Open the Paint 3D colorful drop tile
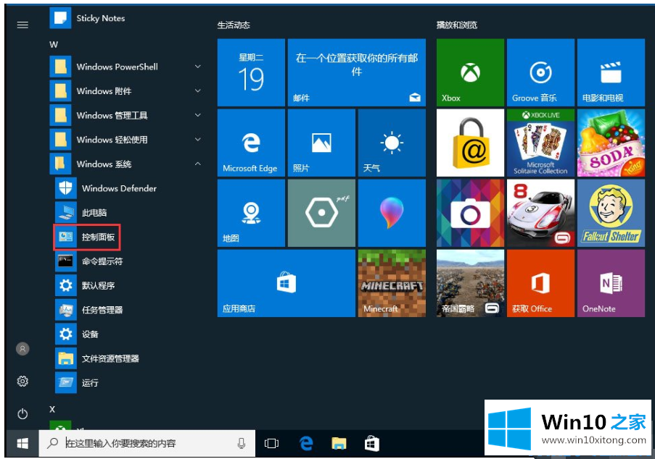The width and height of the screenshot is (655, 459). [x=392, y=213]
